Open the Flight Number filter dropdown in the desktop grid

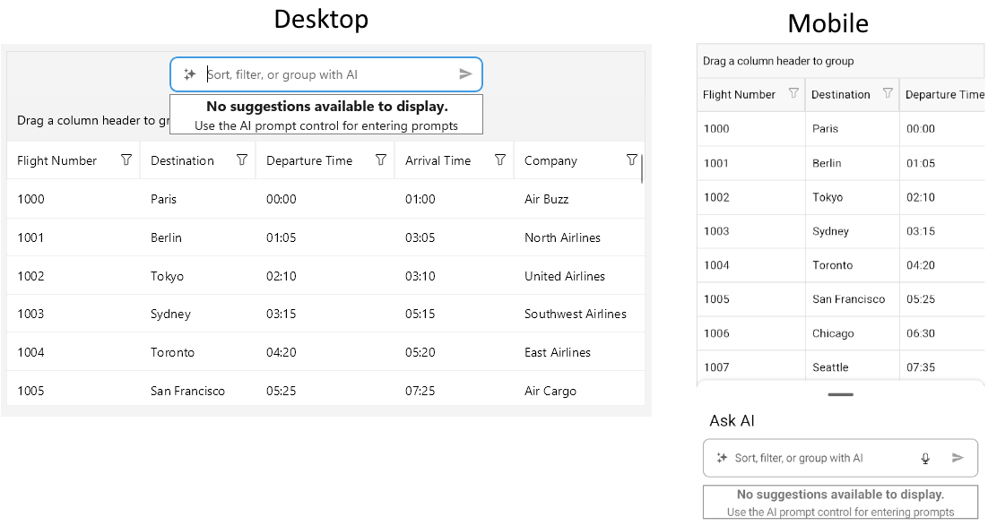click(x=125, y=160)
